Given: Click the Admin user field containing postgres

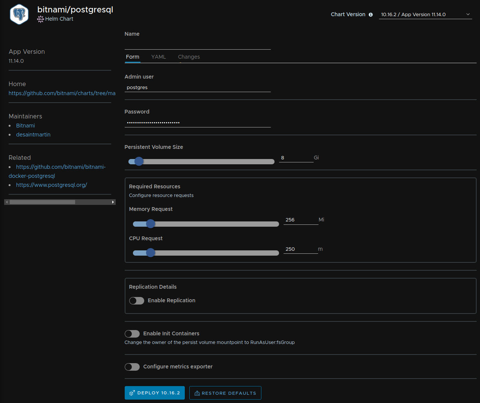Looking at the screenshot, I should (x=198, y=87).
